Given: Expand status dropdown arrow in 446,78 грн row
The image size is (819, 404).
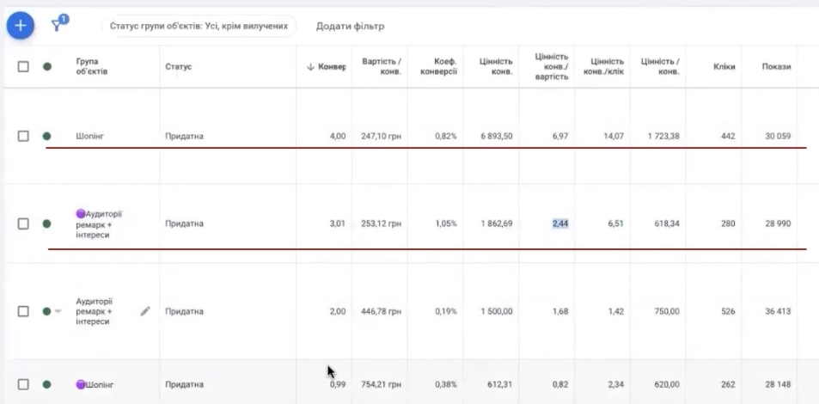Looking at the screenshot, I should 58,311.
